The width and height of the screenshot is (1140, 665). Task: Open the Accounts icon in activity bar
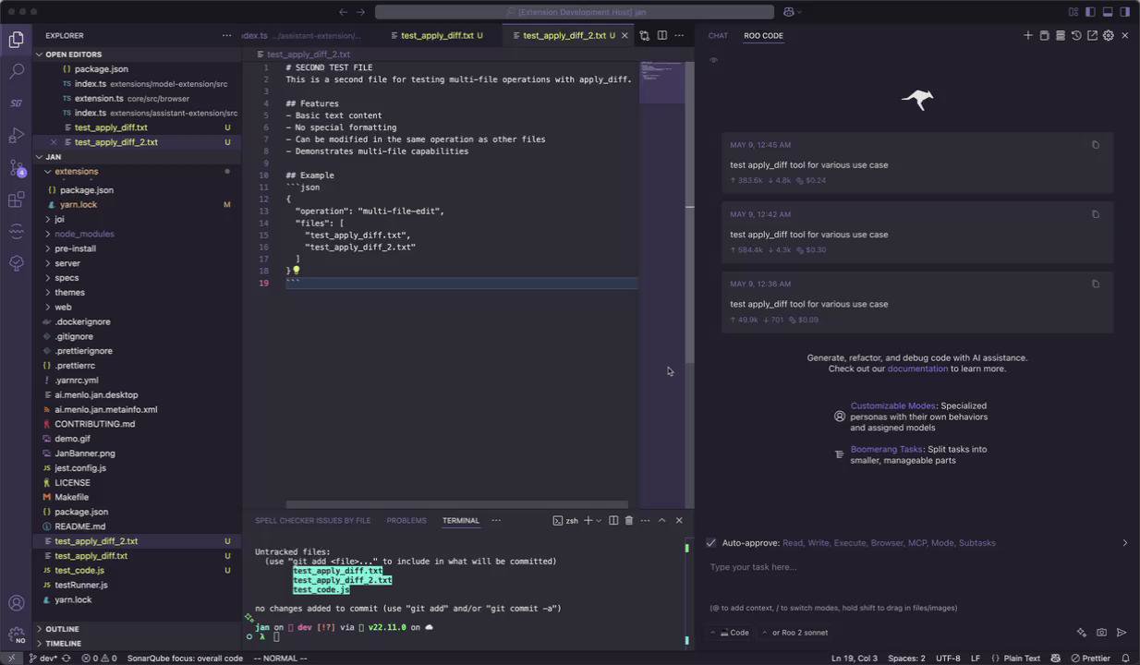pyautogui.click(x=16, y=603)
